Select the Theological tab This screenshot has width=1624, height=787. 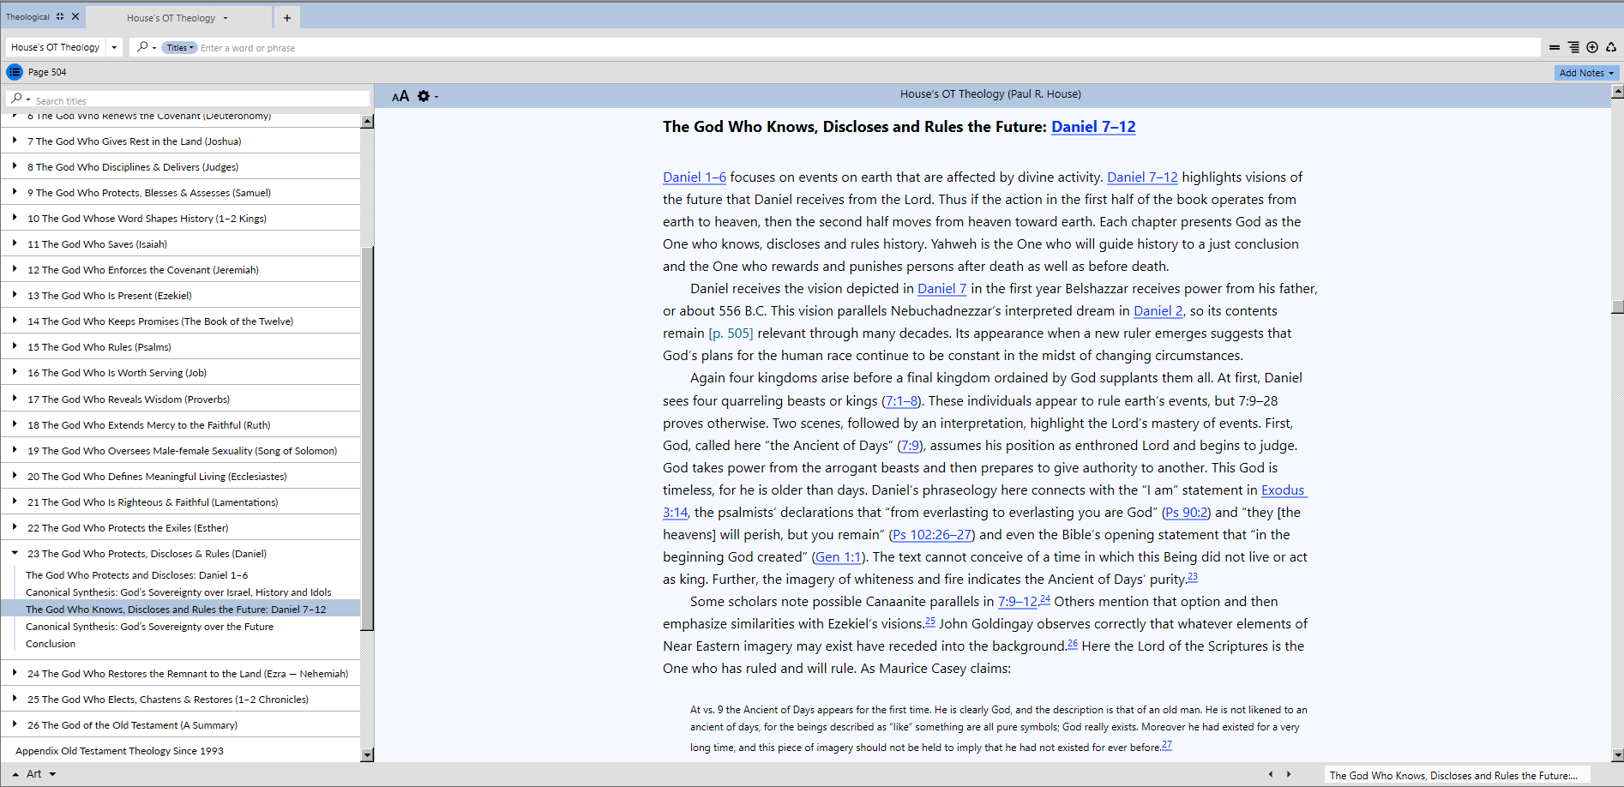(27, 16)
